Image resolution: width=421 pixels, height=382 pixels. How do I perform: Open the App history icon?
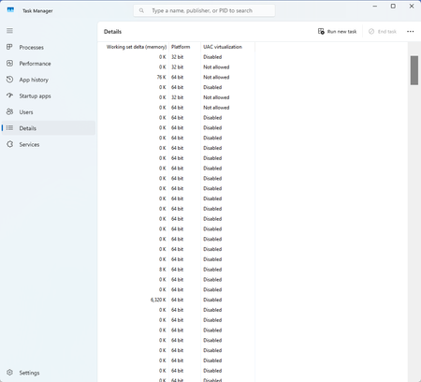(9, 80)
